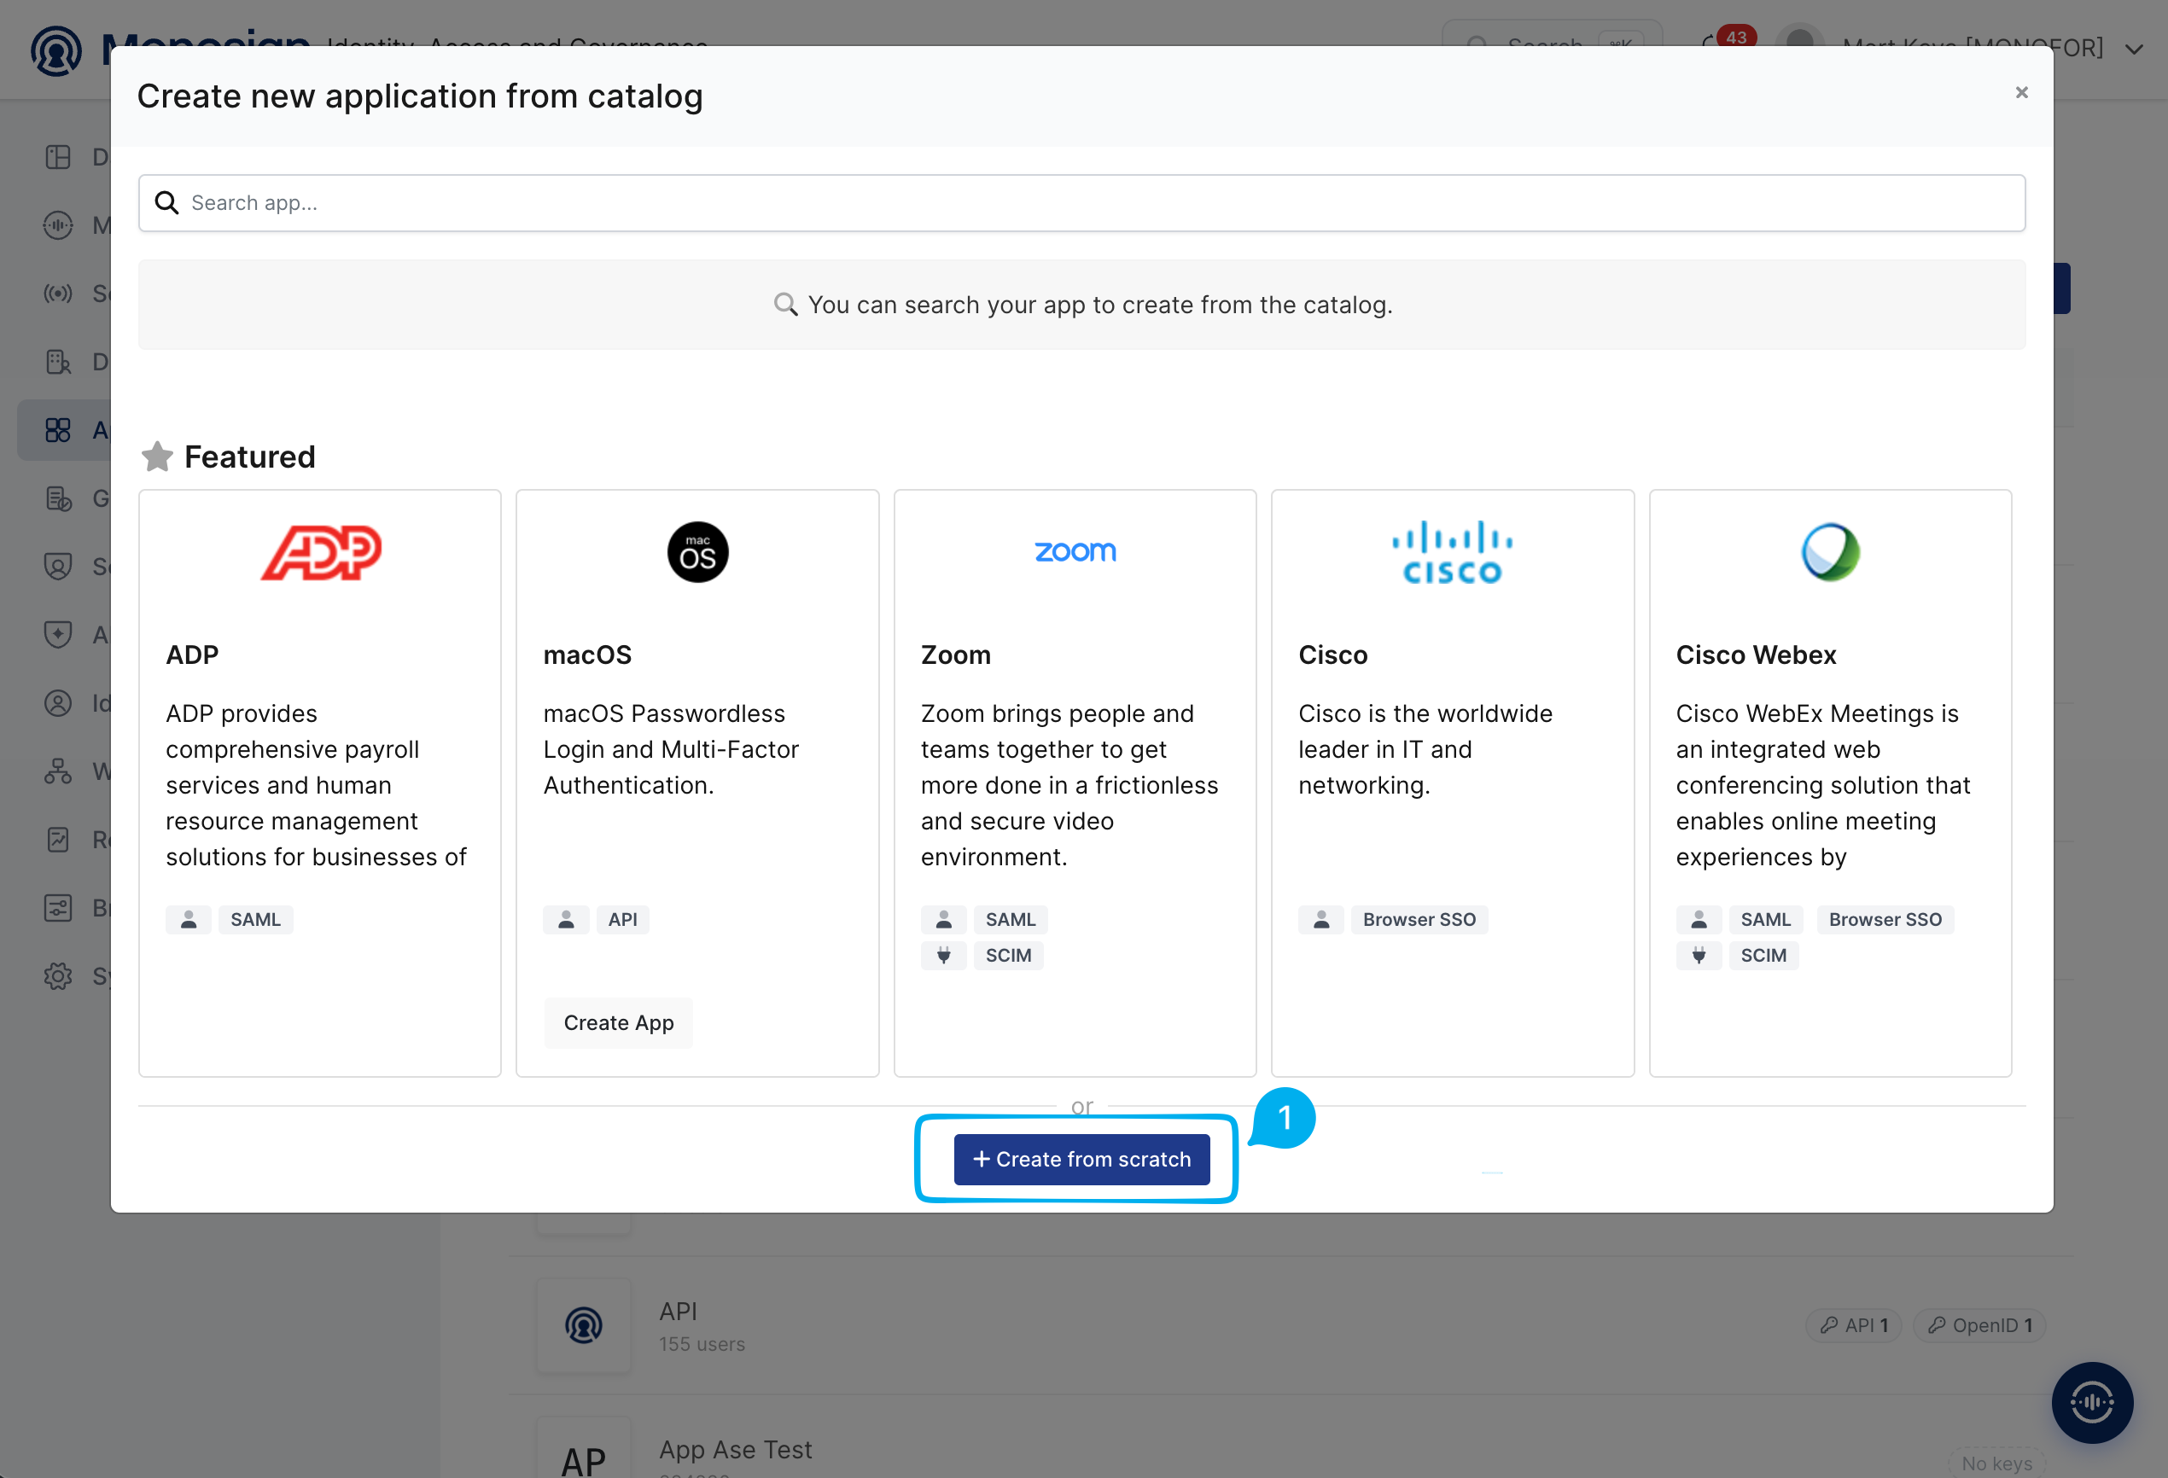This screenshot has height=1478, width=2168.
Task: Click the tagged document icon in the sidebar
Action: [58, 499]
